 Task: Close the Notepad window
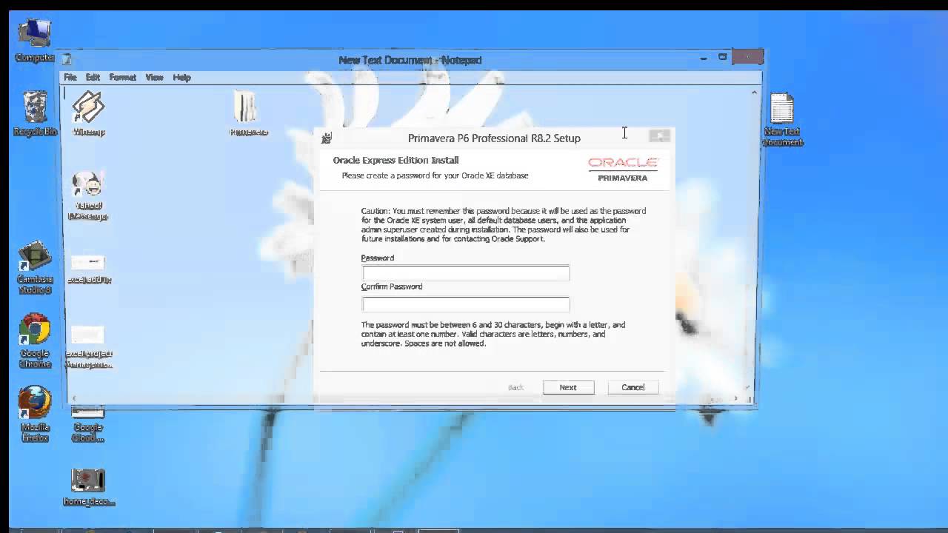click(747, 57)
